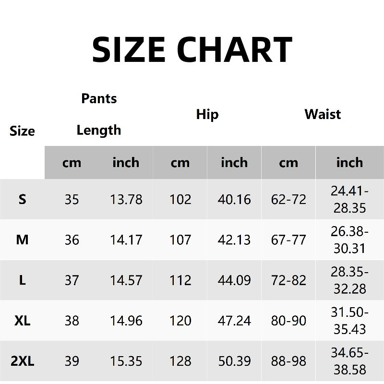
Task: Click the 14.96 pants length value
Action: coord(126,321)
